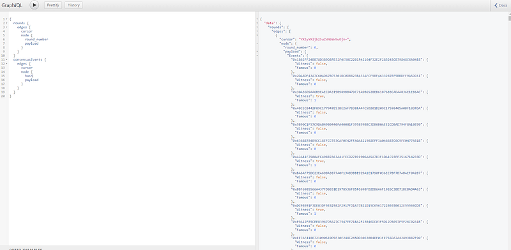The image size is (511, 250).
Task: Fold the "Events" object in results
Action: tap(257, 55)
